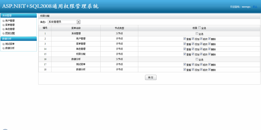Viewport: 261px width, 130px height.
Task: Click the system title ASP.NET+SQL2008通用权限管理系统
Action: tap(50, 6)
